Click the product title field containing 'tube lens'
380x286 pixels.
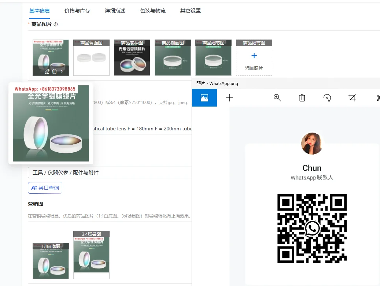(143, 129)
